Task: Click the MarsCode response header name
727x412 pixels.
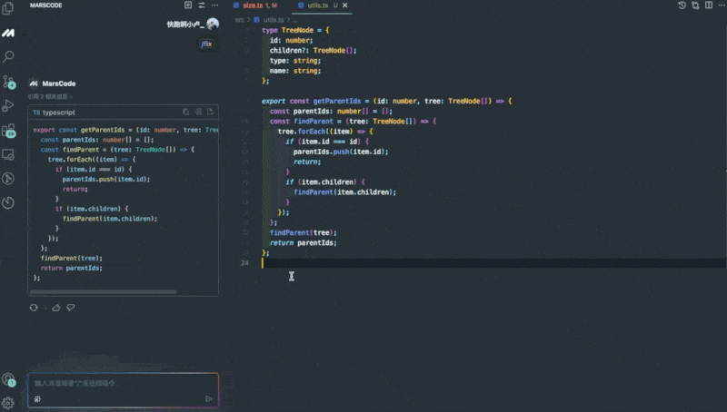Action: 58,83
